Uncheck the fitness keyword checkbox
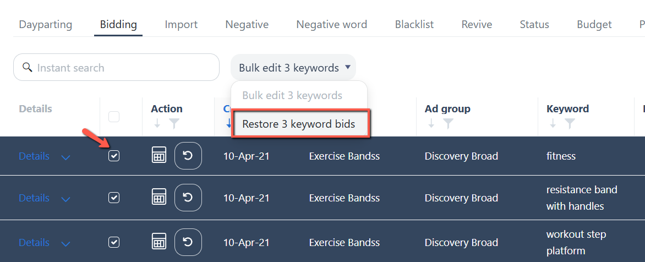Image resolution: width=645 pixels, height=262 pixels. pos(114,155)
